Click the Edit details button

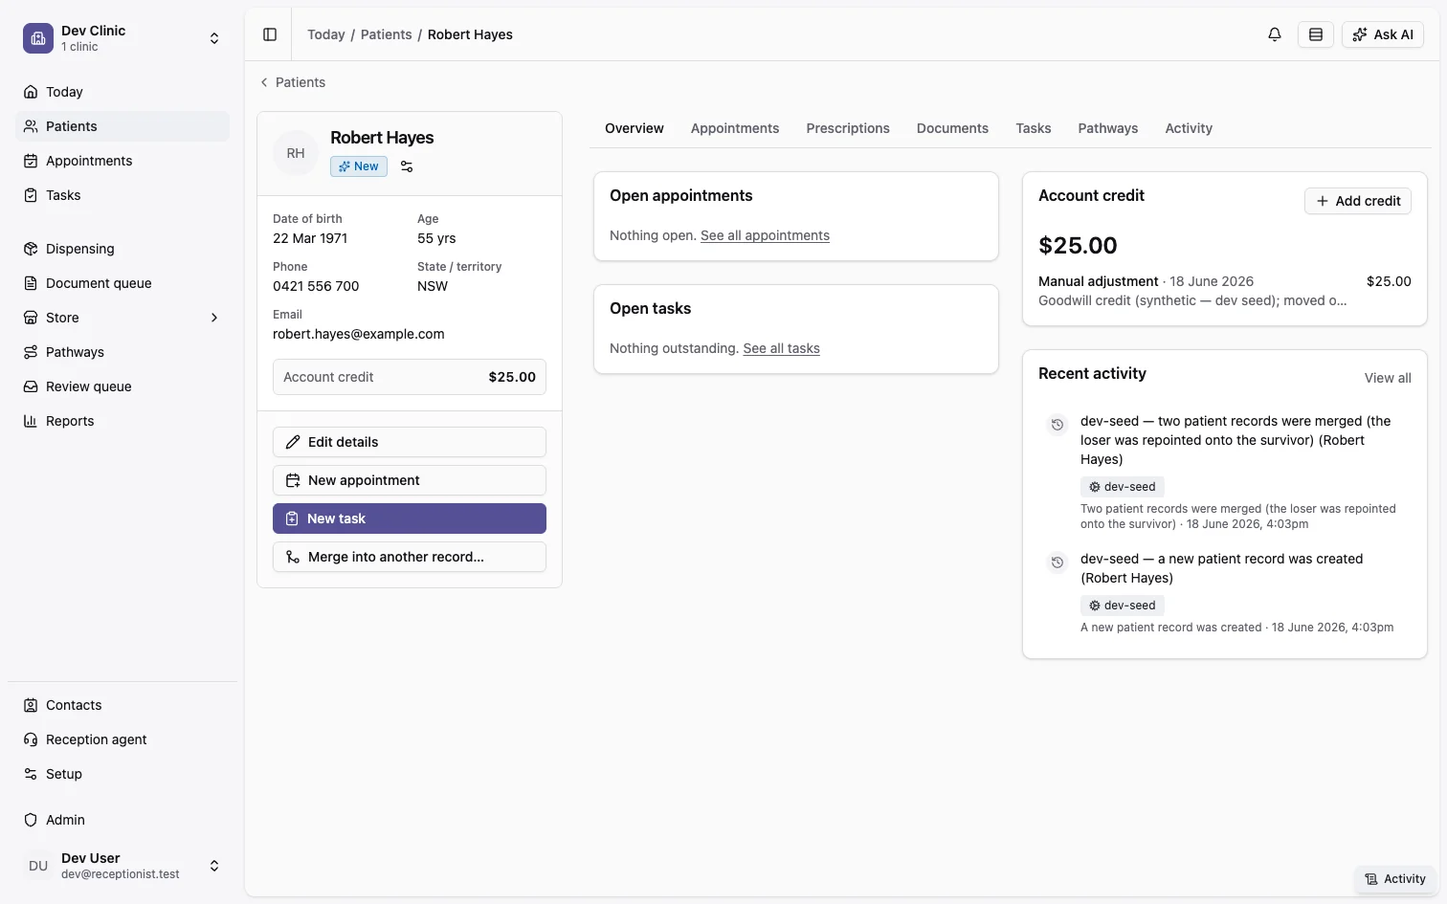[410, 442]
